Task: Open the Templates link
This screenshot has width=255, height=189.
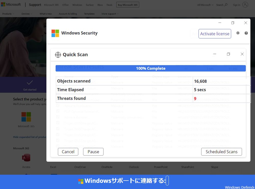Action: (89, 14)
